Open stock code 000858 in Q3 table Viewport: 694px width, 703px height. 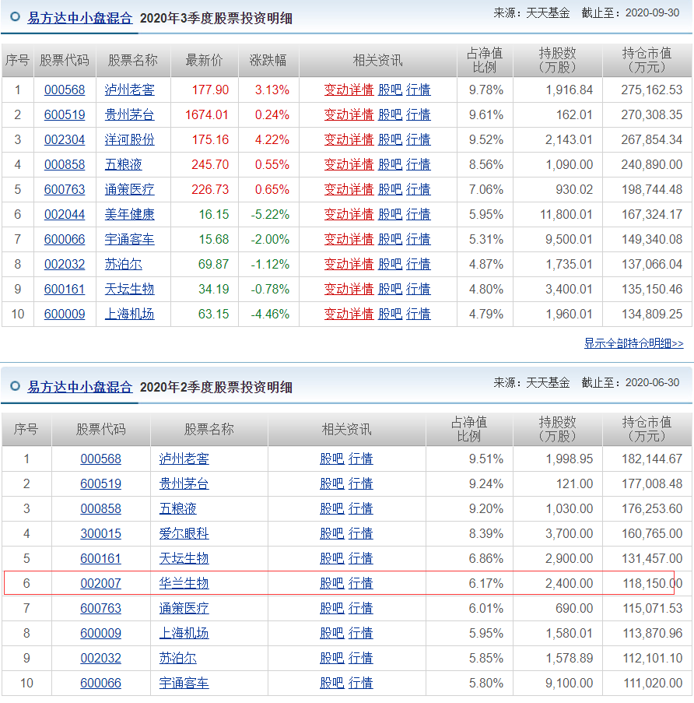click(x=65, y=164)
